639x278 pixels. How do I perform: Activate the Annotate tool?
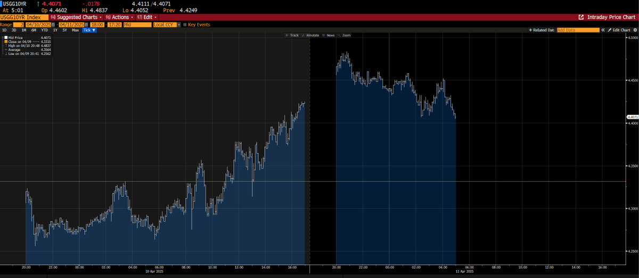(310, 35)
